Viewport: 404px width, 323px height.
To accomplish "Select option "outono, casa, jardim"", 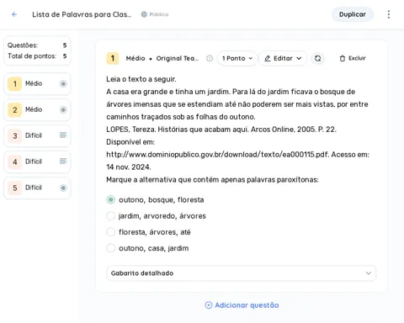I will [111, 248].
